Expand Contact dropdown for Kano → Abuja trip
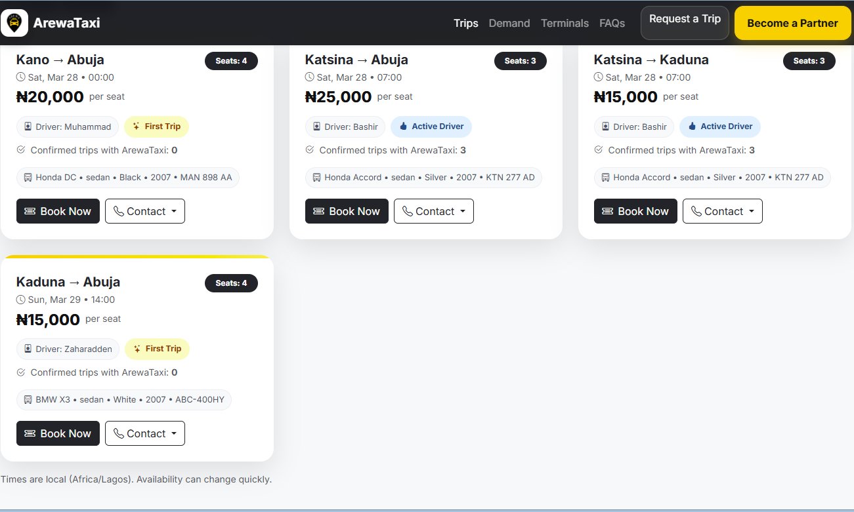854x512 pixels. [145, 211]
